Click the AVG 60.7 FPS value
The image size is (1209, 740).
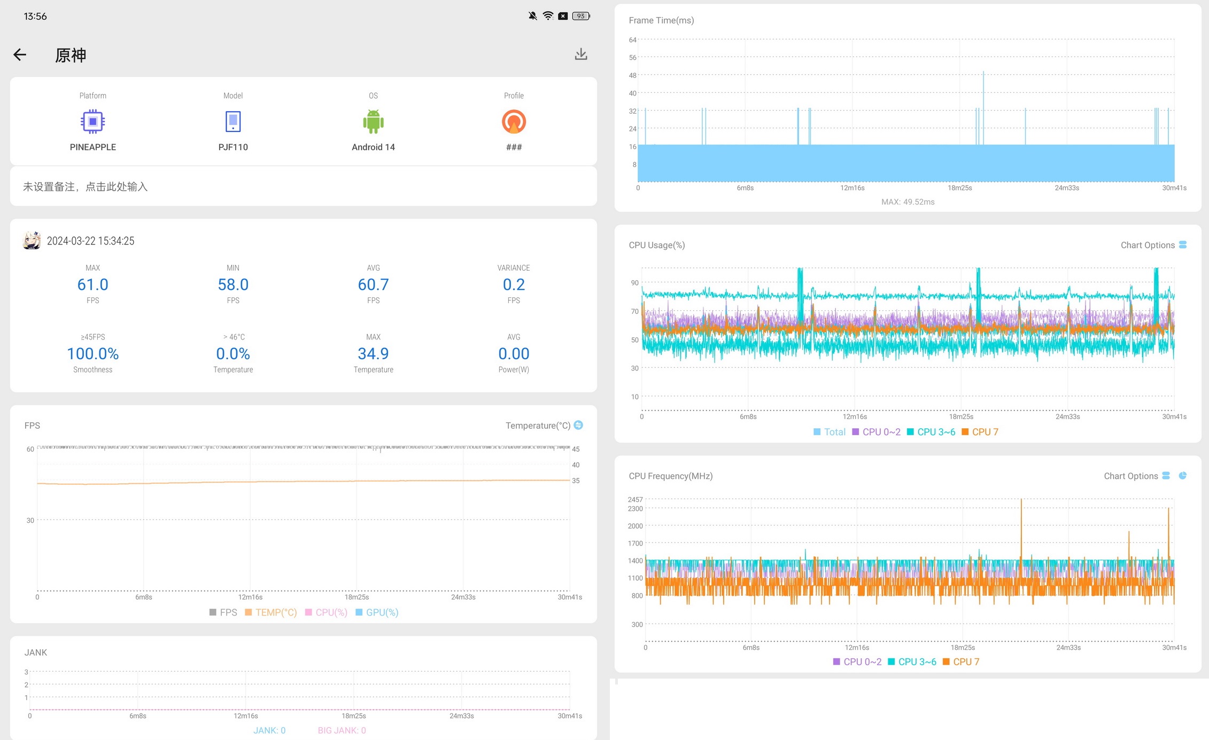point(373,284)
